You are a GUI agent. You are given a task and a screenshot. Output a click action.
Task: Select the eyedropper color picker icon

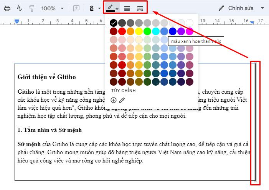[122, 100]
